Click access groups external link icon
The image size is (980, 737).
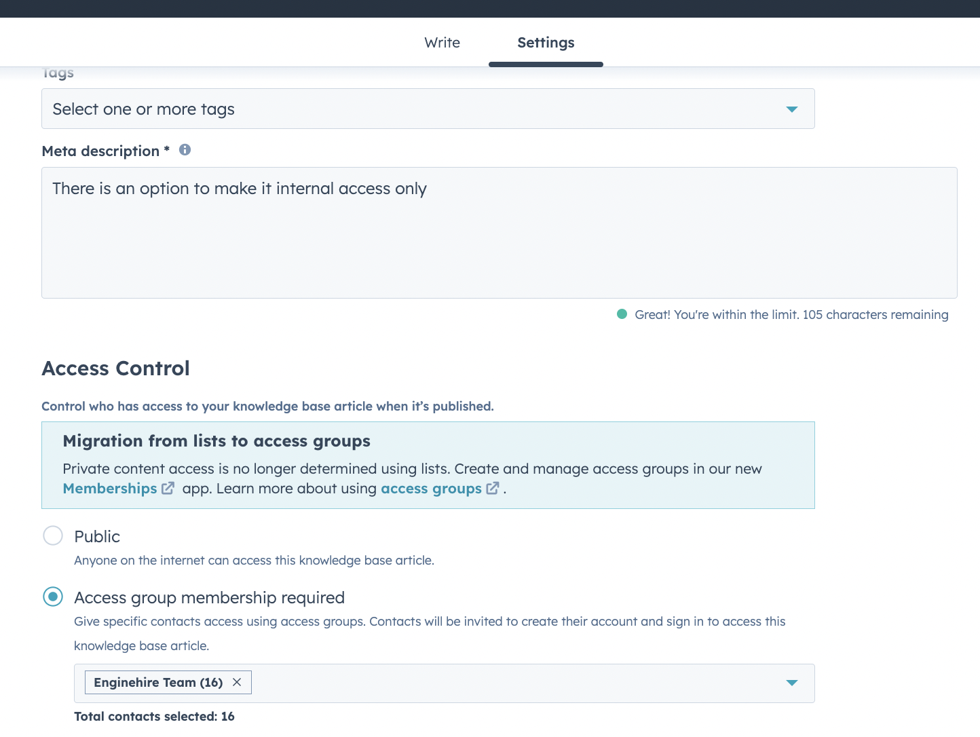click(493, 489)
